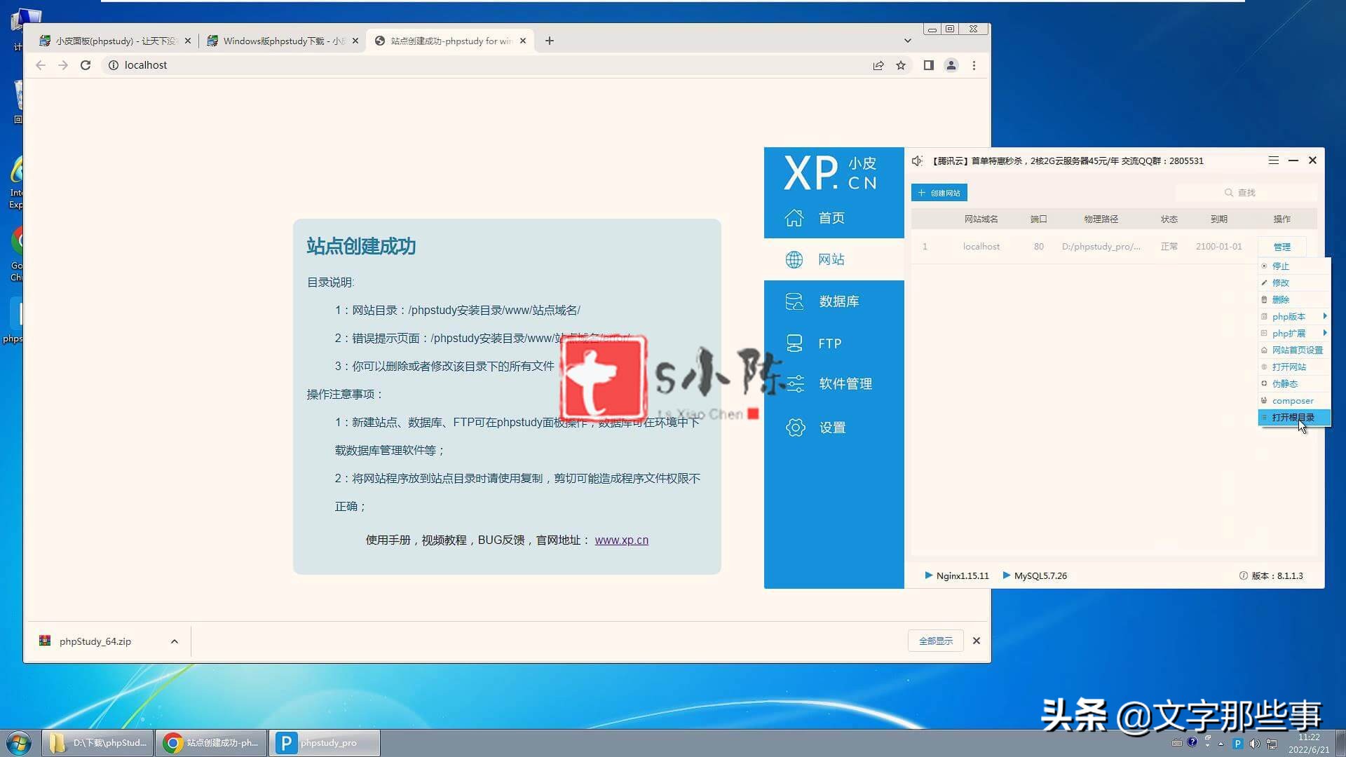Open phpstudy_pro from the Windows taskbar
The image size is (1346, 757).
[324, 742]
